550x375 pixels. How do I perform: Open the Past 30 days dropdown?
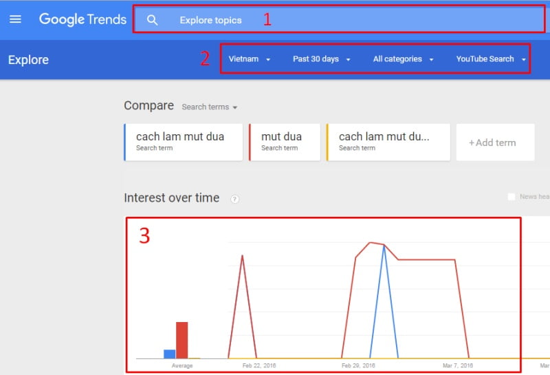(321, 59)
